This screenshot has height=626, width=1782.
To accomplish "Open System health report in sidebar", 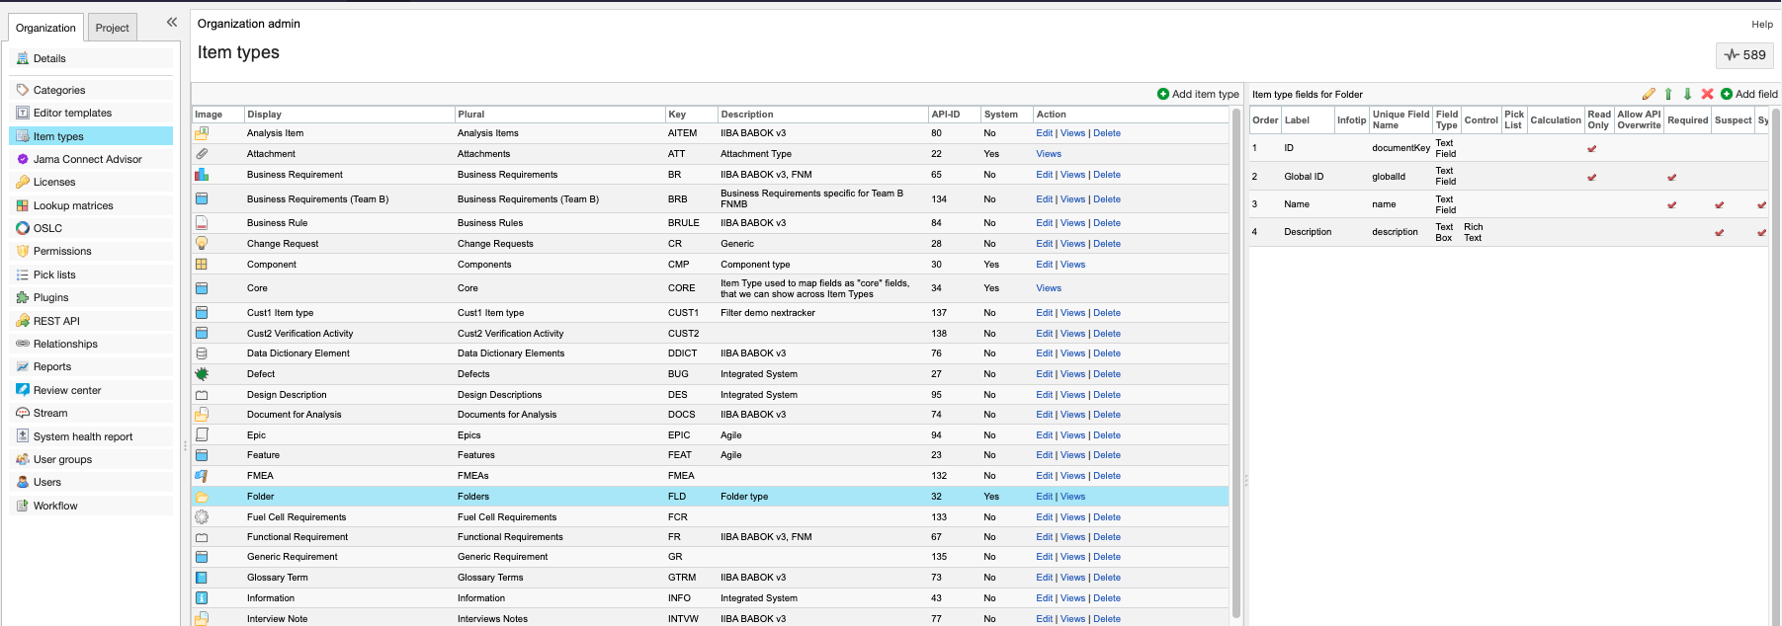I will click(91, 436).
